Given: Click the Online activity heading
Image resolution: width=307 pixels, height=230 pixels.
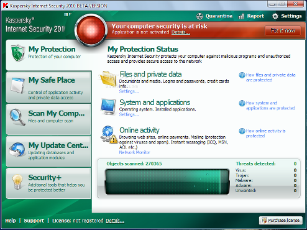Looking at the screenshot, I should [139, 130].
